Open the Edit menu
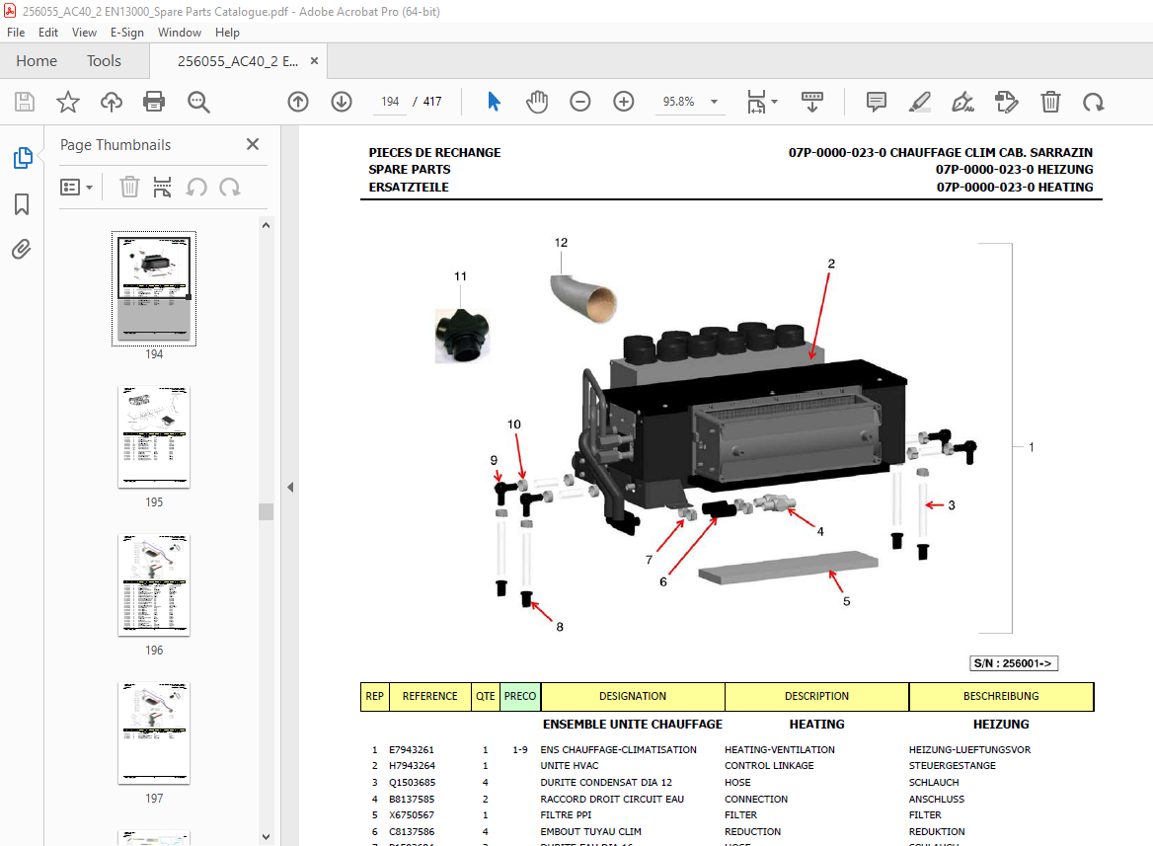 [x=48, y=33]
